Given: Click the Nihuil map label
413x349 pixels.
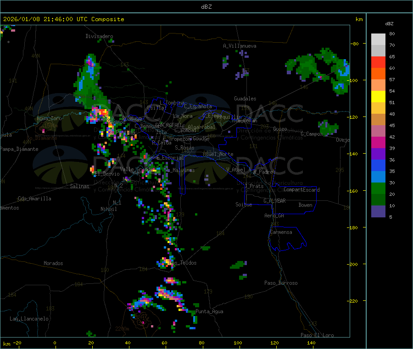Looking at the screenshot, I should (109, 209).
